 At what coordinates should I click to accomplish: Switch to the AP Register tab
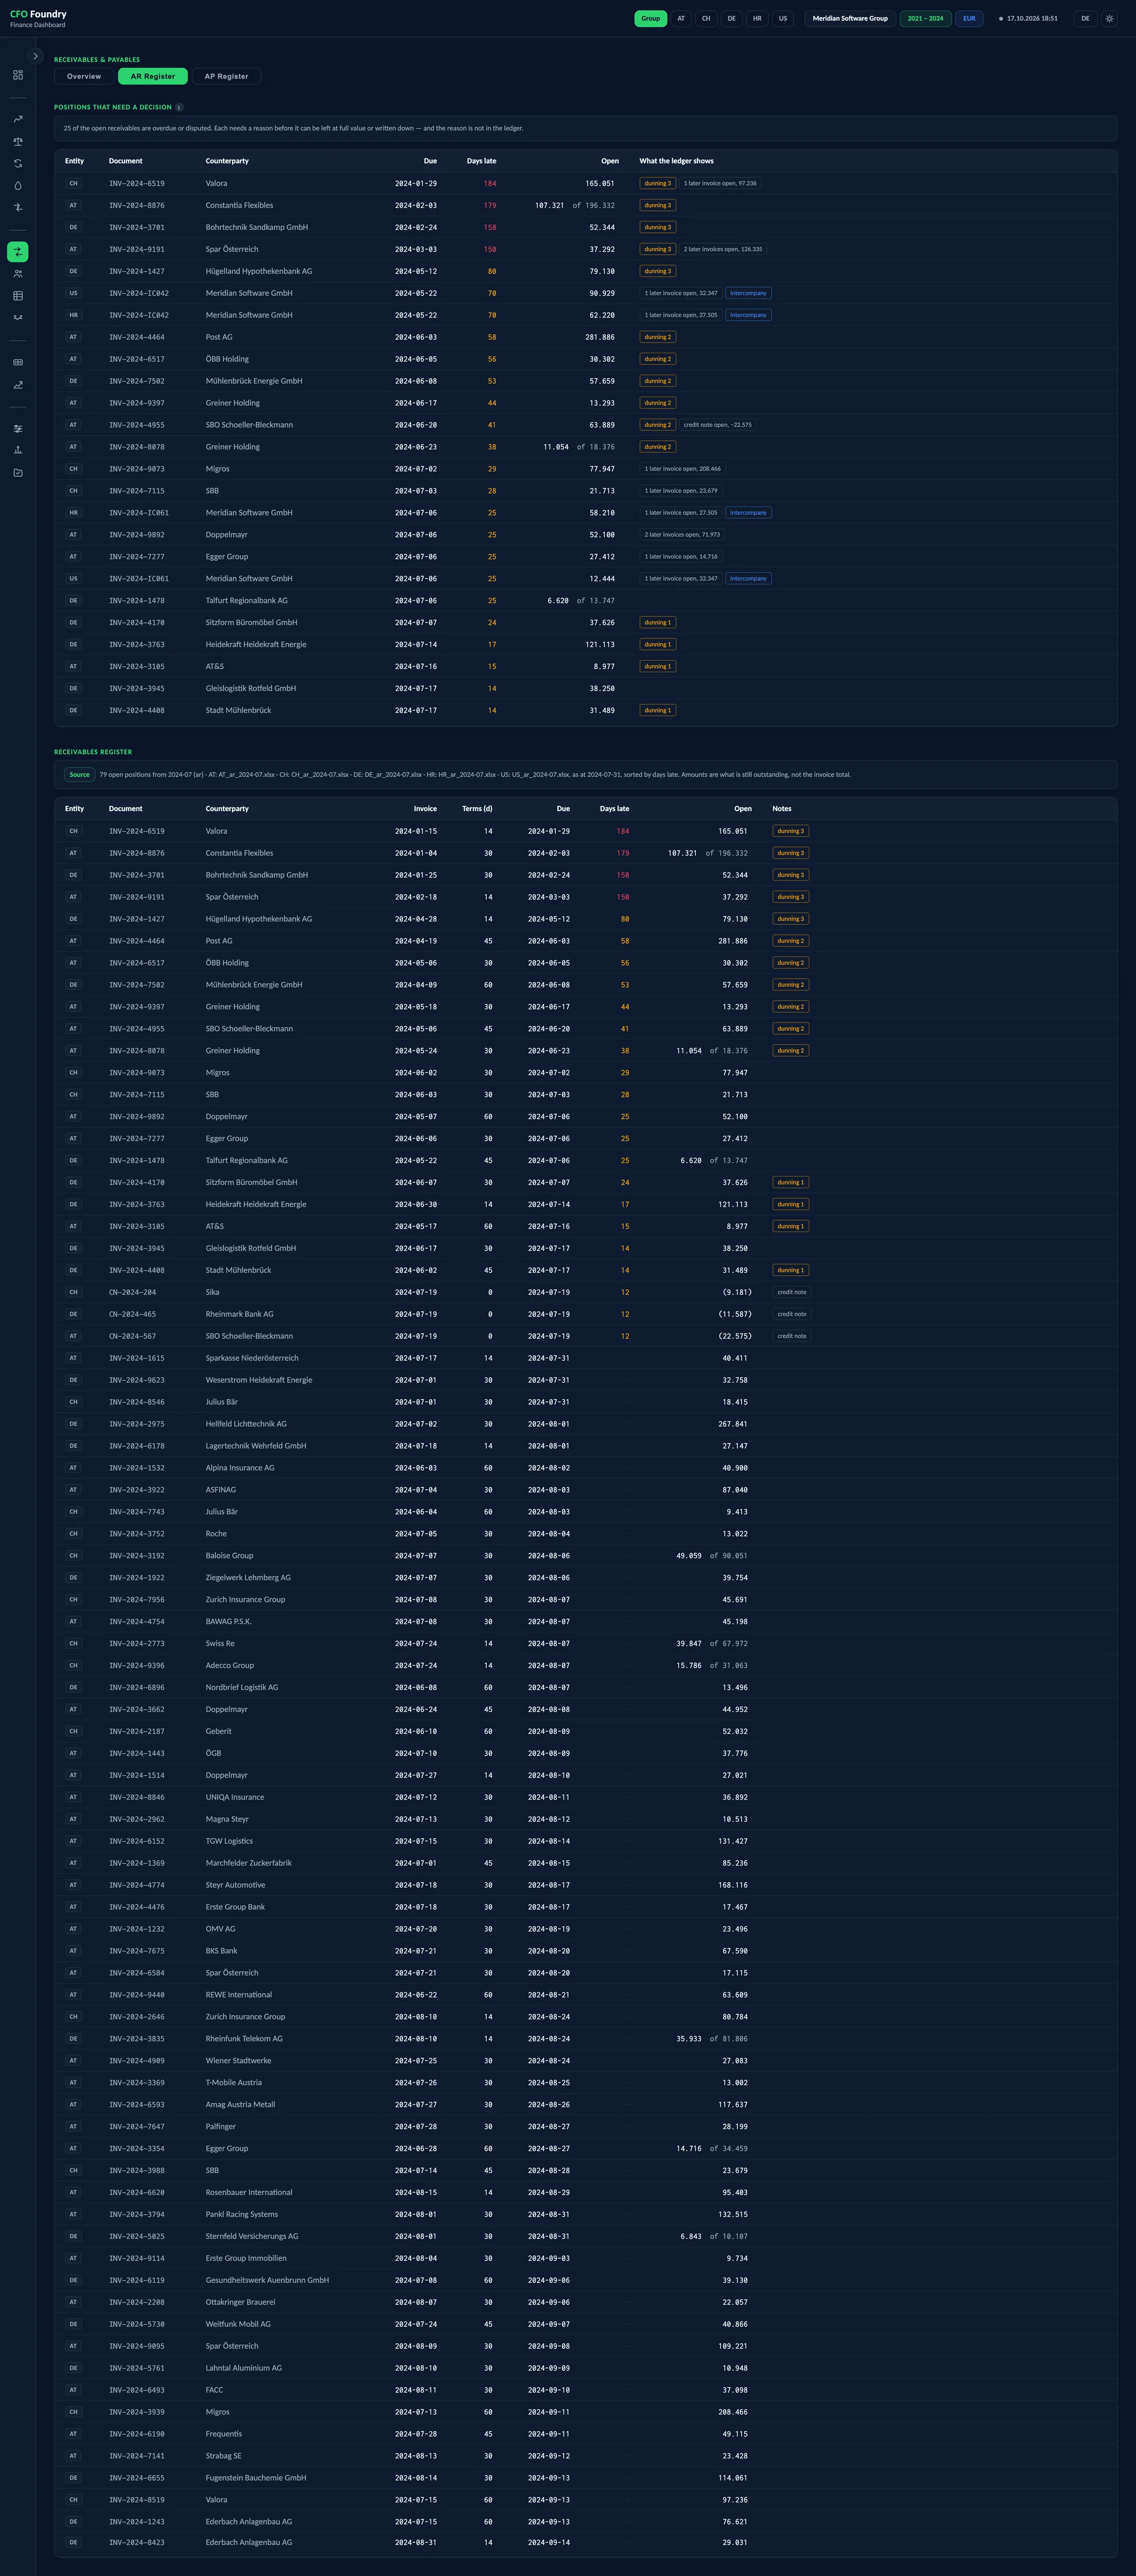coord(227,76)
